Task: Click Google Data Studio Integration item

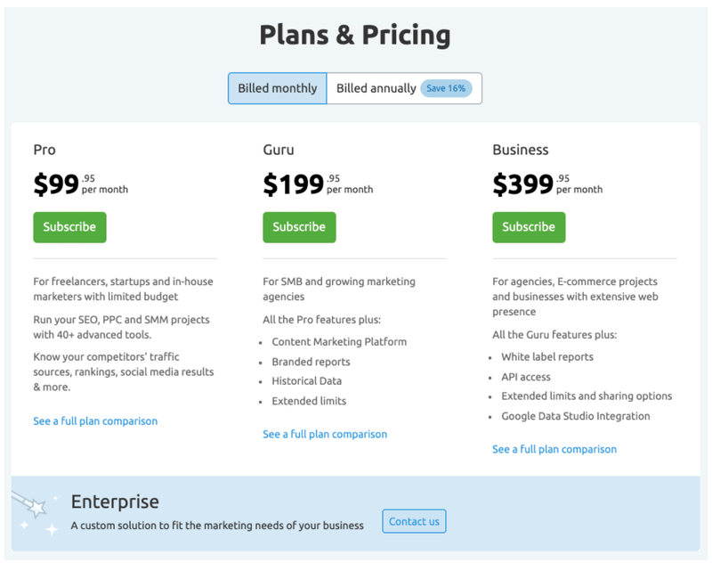Action: point(575,416)
